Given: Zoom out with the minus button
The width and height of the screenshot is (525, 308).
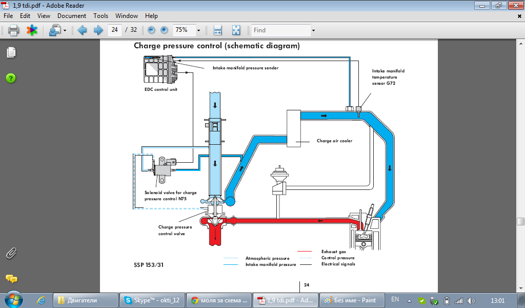Looking at the screenshot, I should pos(151,30).
